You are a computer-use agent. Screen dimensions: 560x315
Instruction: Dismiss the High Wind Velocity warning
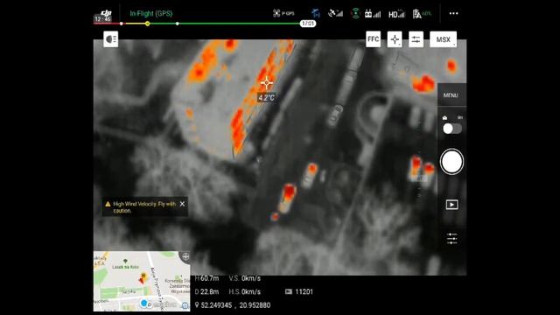182,204
